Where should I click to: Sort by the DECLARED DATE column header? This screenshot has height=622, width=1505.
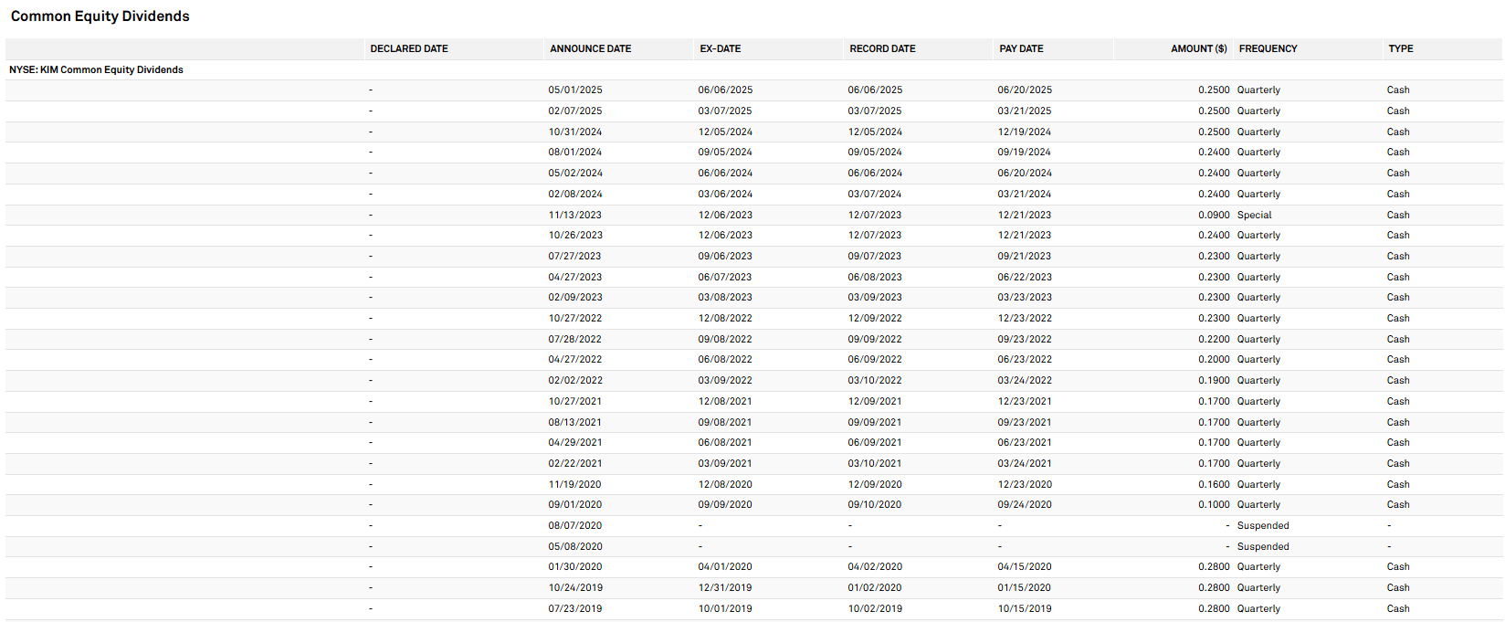coord(409,48)
